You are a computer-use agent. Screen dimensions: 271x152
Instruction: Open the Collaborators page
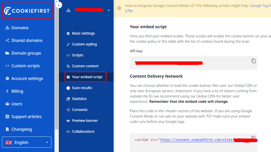(x=83, y=131)
